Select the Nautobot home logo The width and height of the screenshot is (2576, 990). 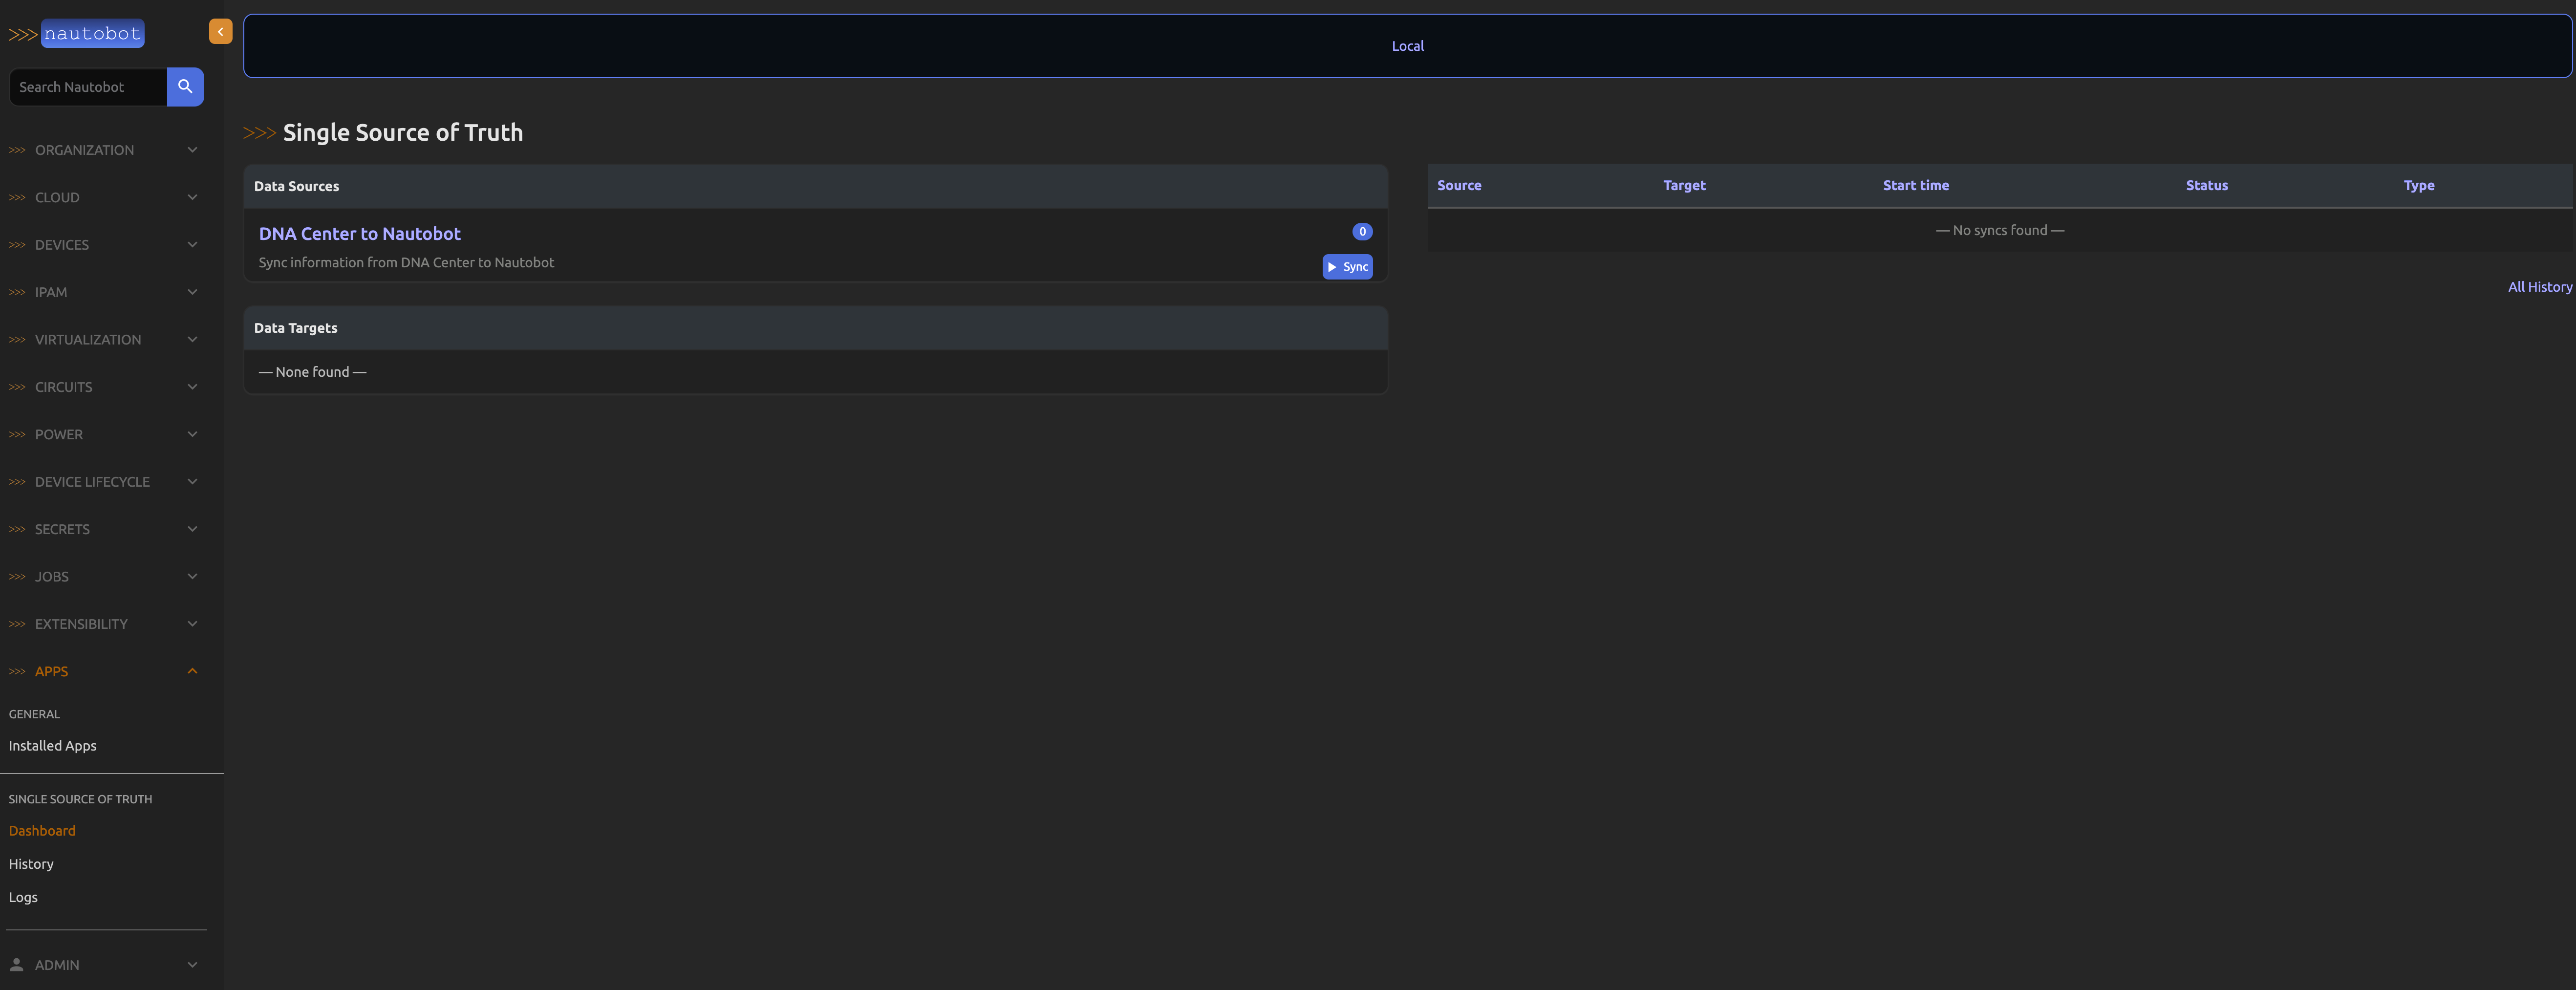92,33
